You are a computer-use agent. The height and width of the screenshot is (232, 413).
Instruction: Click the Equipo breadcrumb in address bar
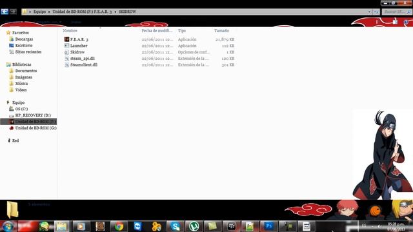tap(39, 12)
